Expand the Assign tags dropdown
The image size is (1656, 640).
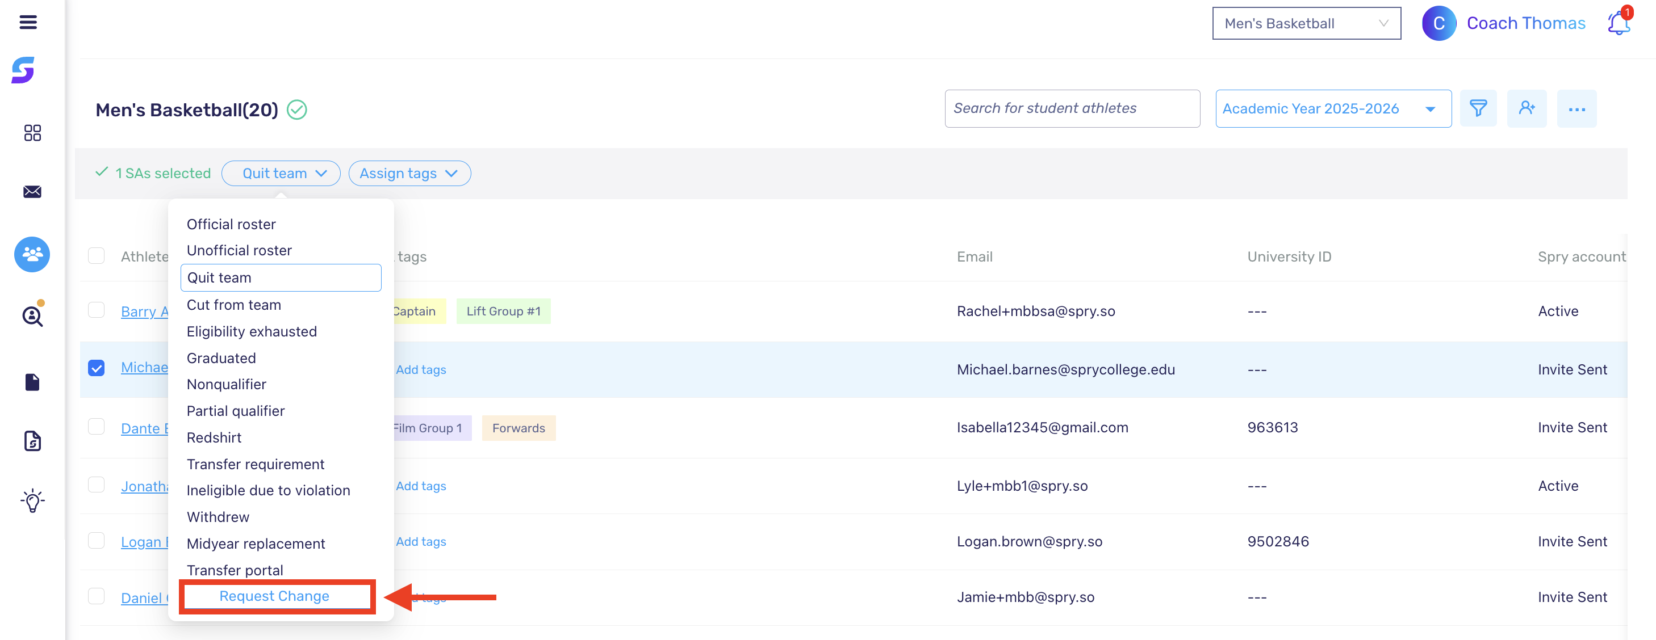[409, 174]
